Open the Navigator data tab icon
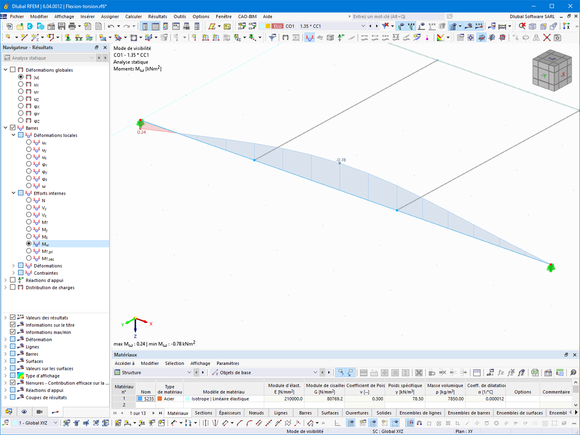 pos(9,412)
